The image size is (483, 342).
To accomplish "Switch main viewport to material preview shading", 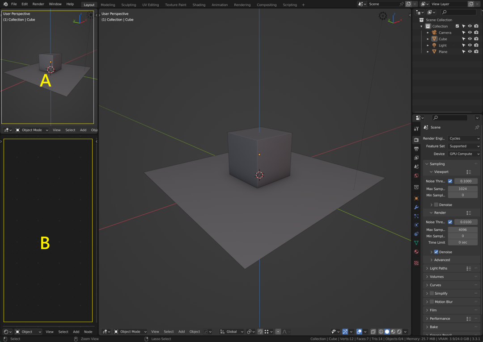I will coord(393,332).
